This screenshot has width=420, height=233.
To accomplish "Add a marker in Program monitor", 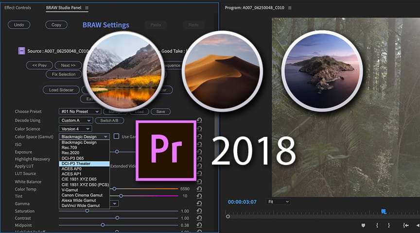I will point(363,225).
